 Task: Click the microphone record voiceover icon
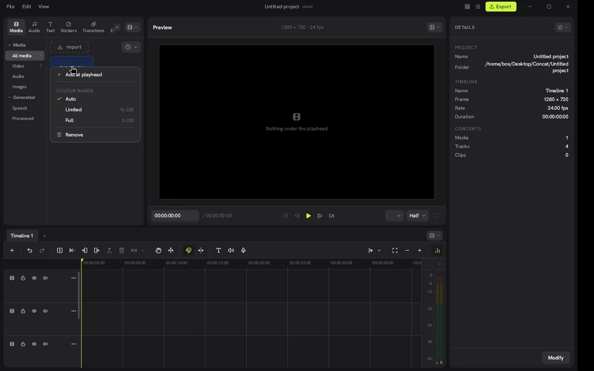[244, 250]
